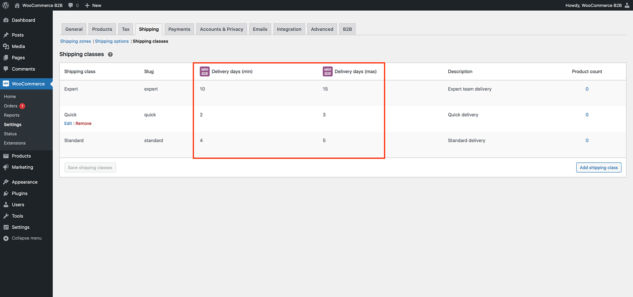Switch to the Integration tab
The image size is (633, 297).
click(x=289, y=29)
